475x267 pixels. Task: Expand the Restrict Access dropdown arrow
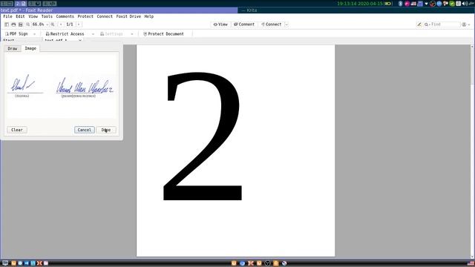coord(93,34)
